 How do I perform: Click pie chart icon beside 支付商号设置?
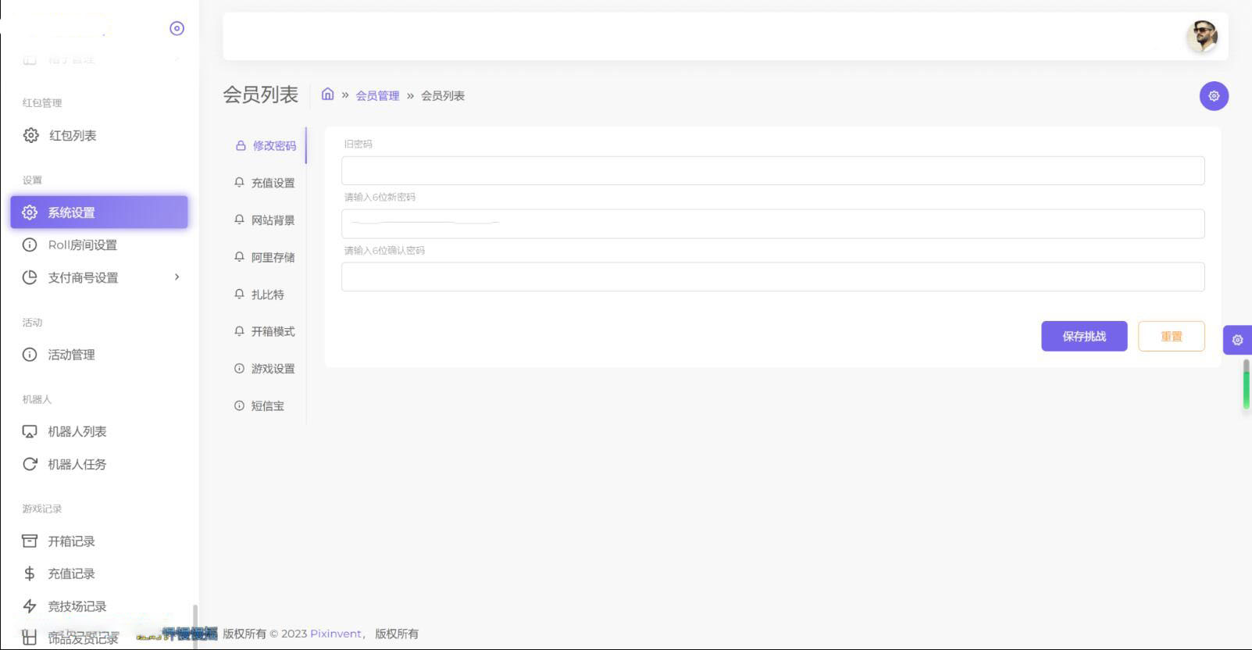[30, 277]
